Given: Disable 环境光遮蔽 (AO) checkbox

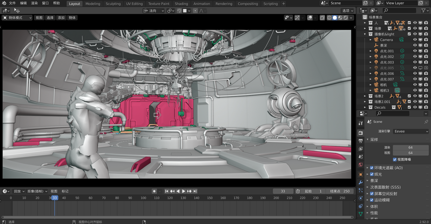Looking at the screenshot, I should tap(372, 168).
